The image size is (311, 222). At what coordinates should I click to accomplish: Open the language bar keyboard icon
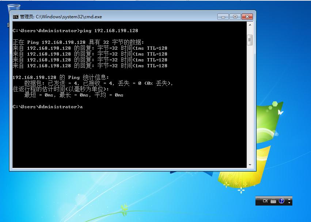tap(273, 201)
